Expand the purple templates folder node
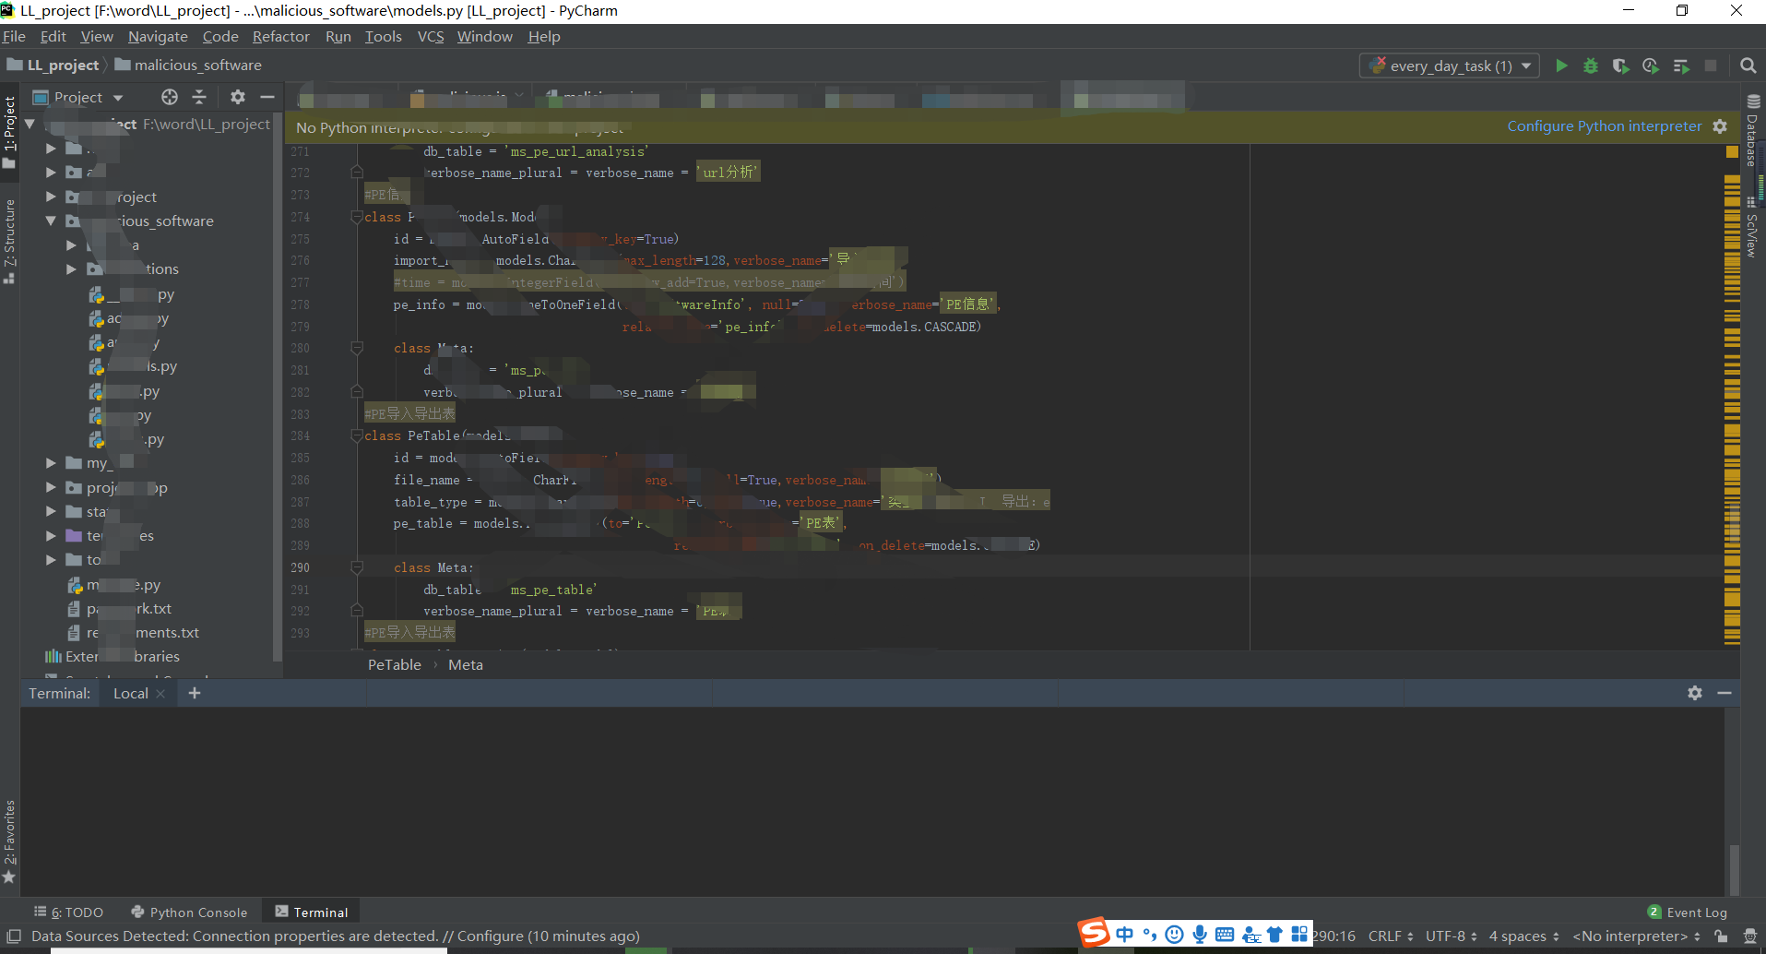Screen dimensions: 1766x954 pyautogui.click(x=51, y=535)
